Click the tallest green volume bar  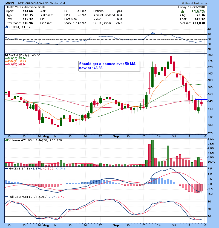point(152,153)
